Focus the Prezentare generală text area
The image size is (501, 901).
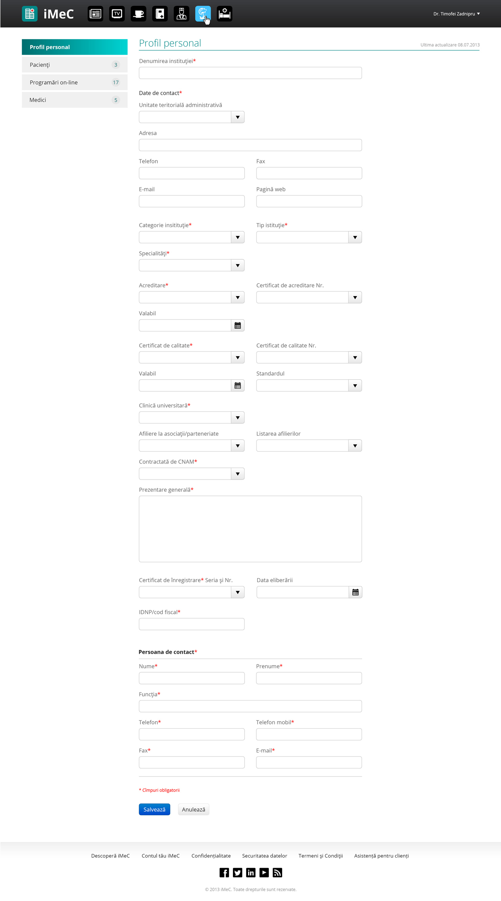[x=250, y=529]
